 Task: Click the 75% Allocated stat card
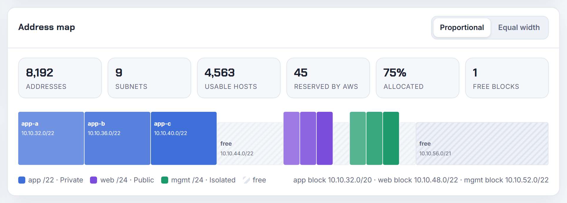coord(418,78)
